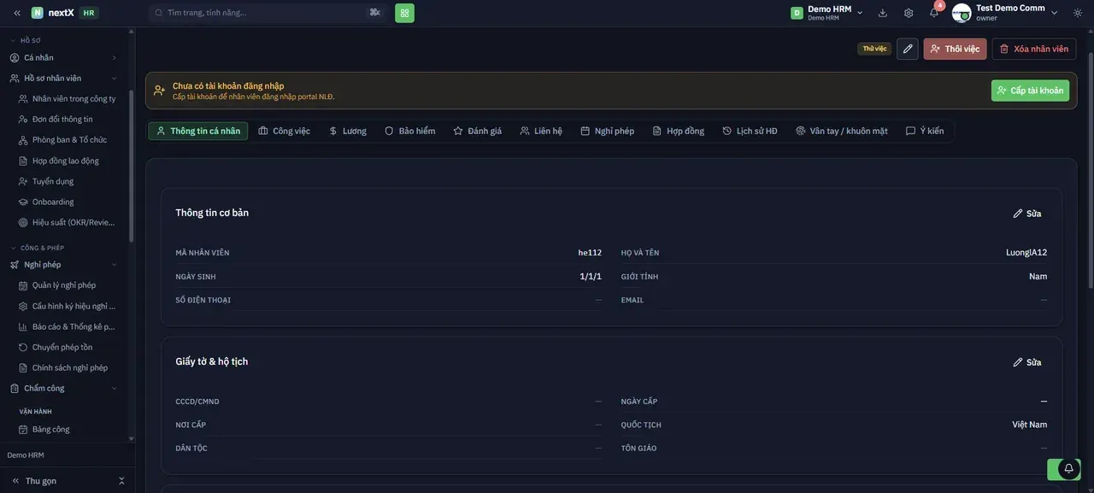Viewport: 1094px width, 493px height.
Task: Edit Thông tin cơ bản with Sửa
Action: (x=1027, y=214)
